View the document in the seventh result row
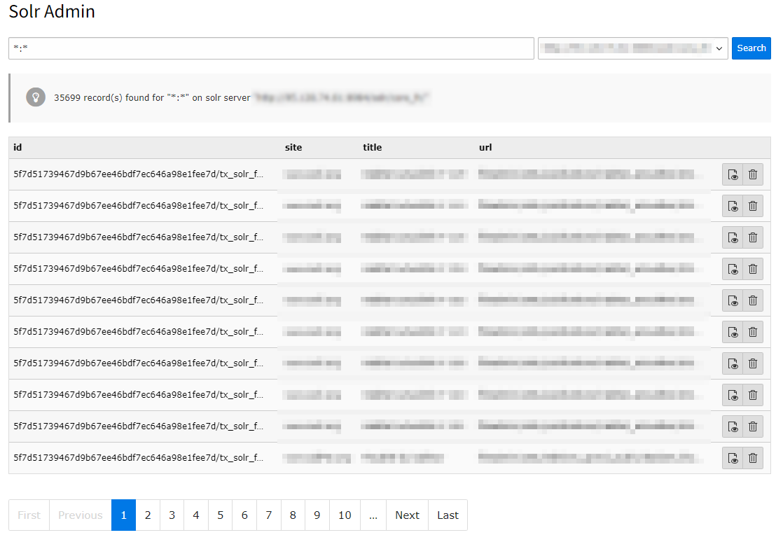Image resolution: width=776 pixels, height=535 pixels. pos(733,363)
